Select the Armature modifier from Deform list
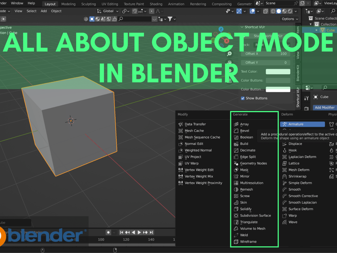The image size is (337, 253). coord(302,124)
